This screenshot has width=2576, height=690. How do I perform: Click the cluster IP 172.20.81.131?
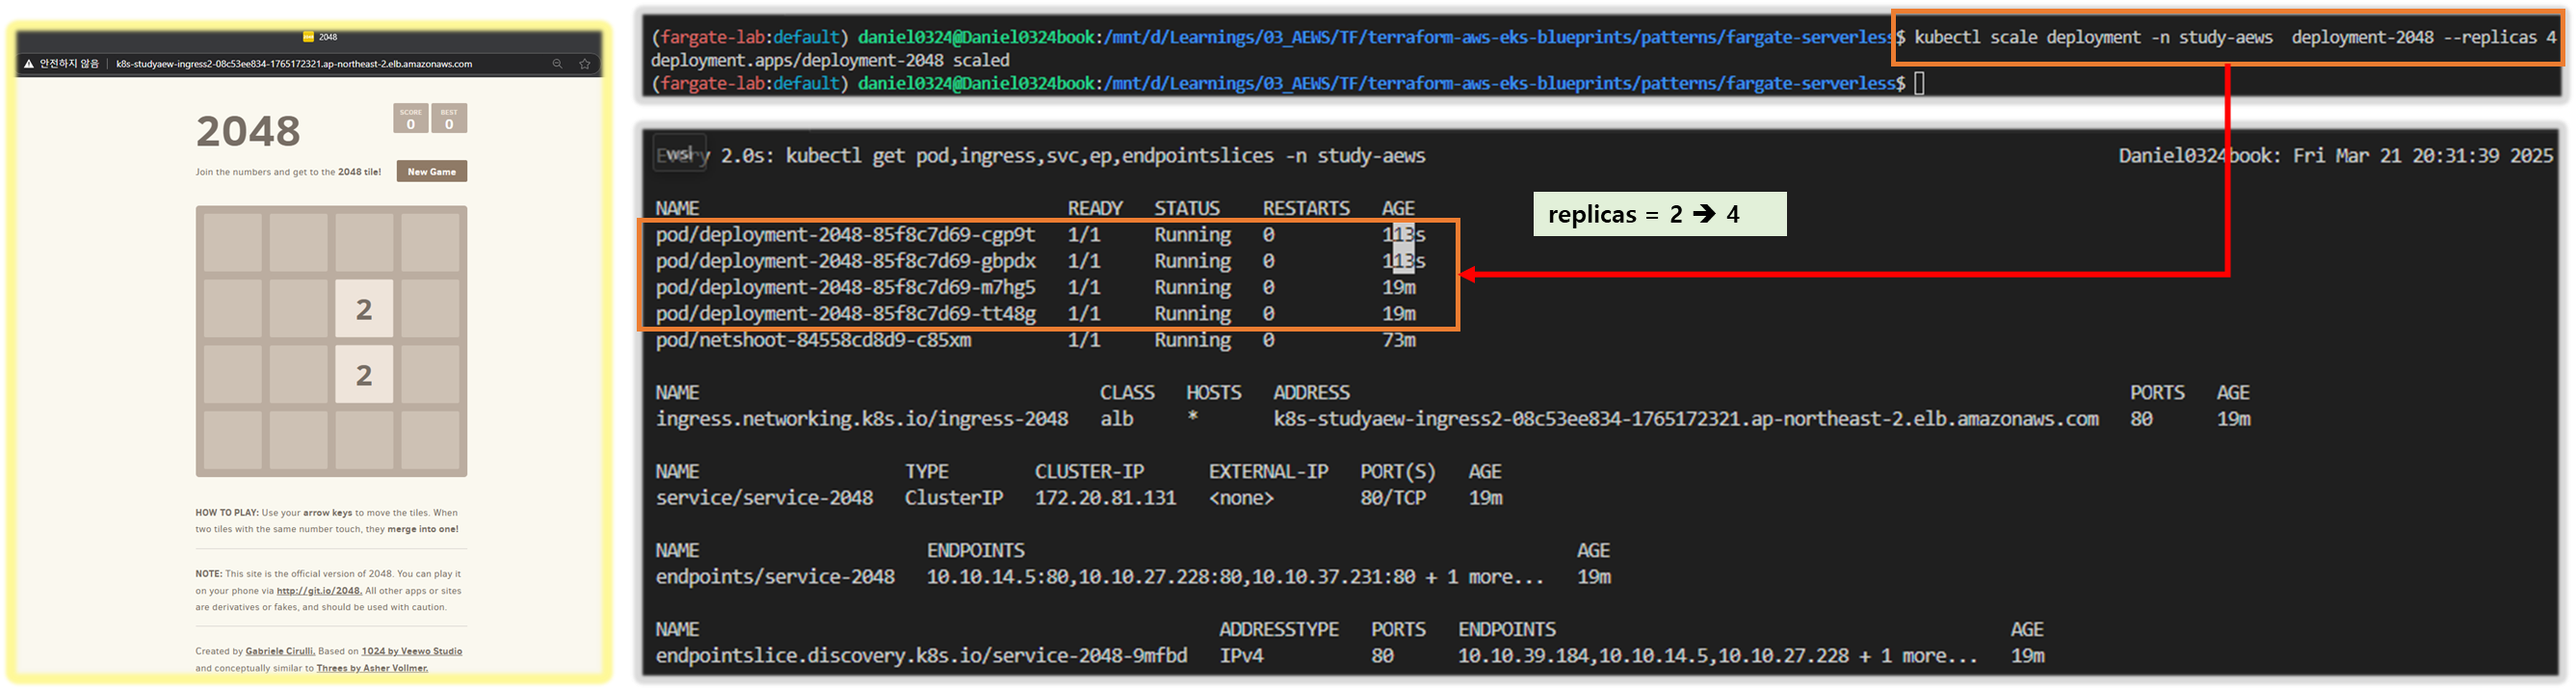pyautogui.click(x=1105, y=498)
